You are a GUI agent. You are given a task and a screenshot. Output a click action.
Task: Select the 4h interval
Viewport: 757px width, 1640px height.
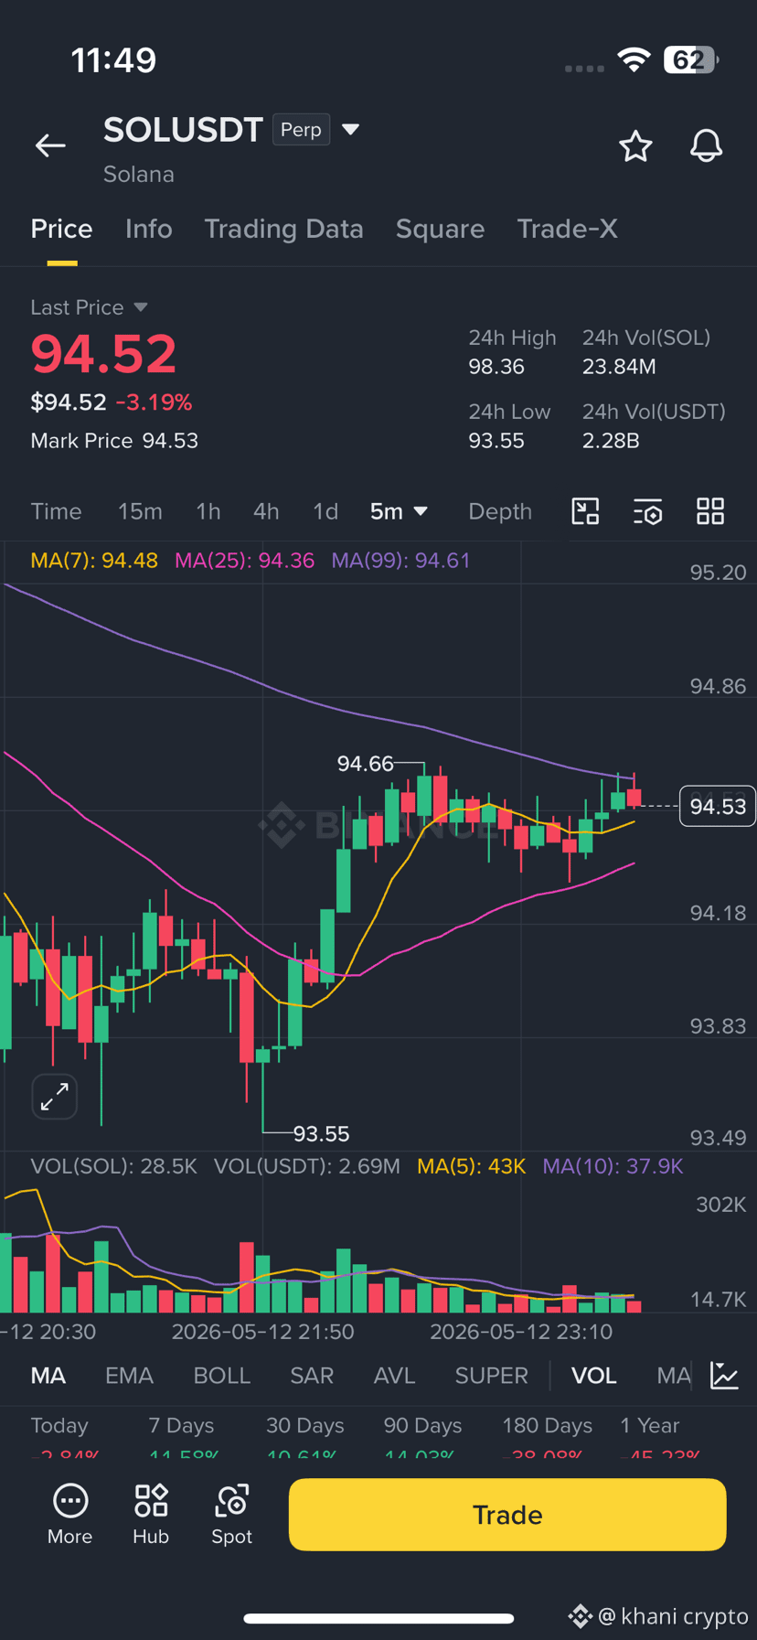pos(266,511)
